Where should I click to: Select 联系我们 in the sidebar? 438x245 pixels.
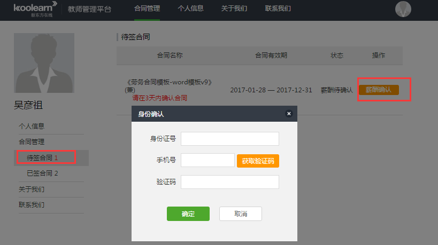pyautogui.click(x=32, y=205)
